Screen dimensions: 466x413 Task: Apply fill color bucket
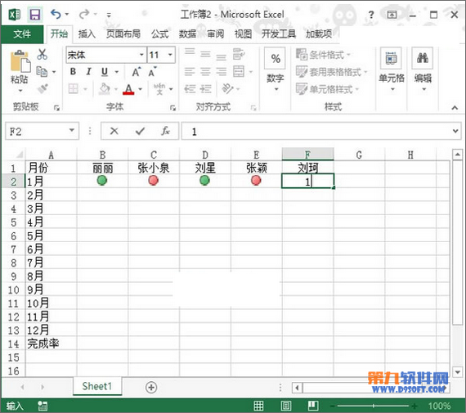[105, 88]
